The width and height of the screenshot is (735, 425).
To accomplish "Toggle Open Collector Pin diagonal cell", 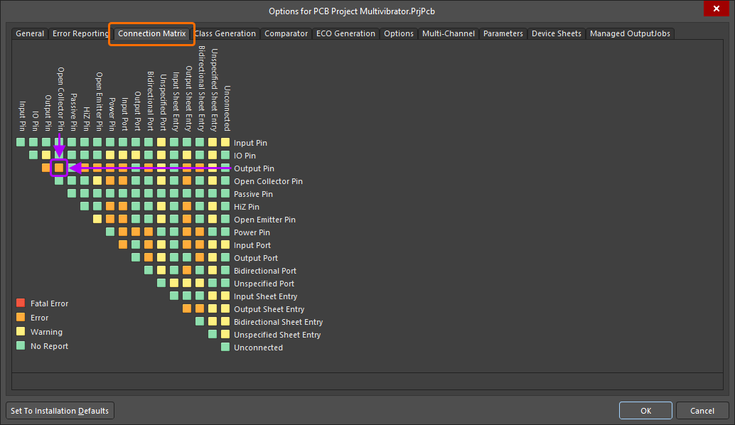I will click(59, 181).
